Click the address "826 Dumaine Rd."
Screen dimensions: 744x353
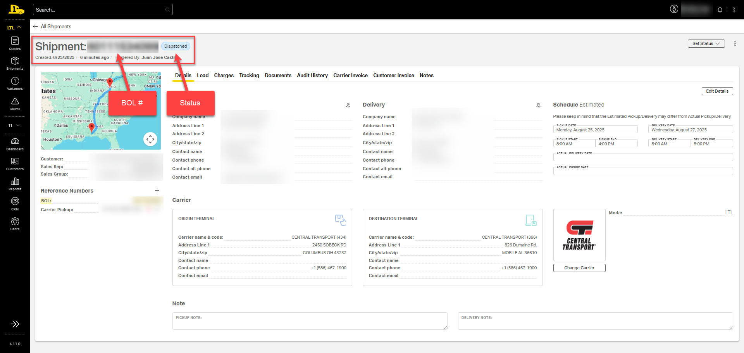tap(521, 245)
